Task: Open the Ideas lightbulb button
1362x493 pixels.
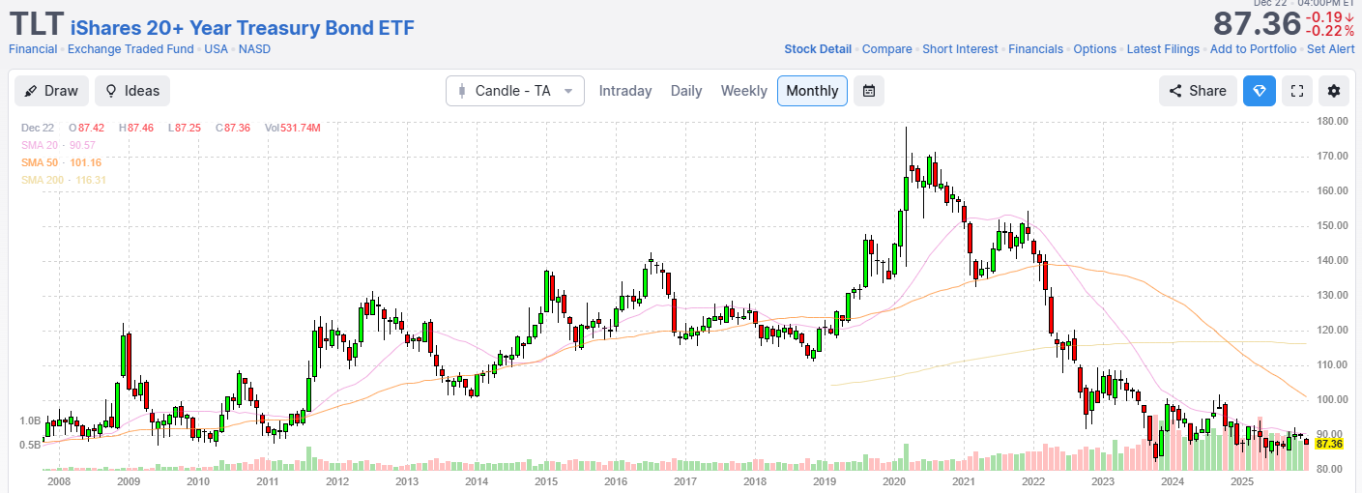Action: click(132, 91)
